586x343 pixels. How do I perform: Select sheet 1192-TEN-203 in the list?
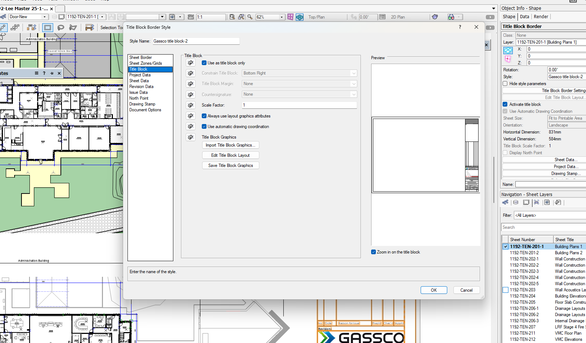click(x=523, y=290)
